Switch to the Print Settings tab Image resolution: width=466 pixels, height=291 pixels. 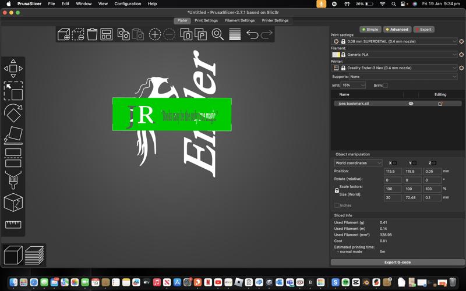(206, 20)
